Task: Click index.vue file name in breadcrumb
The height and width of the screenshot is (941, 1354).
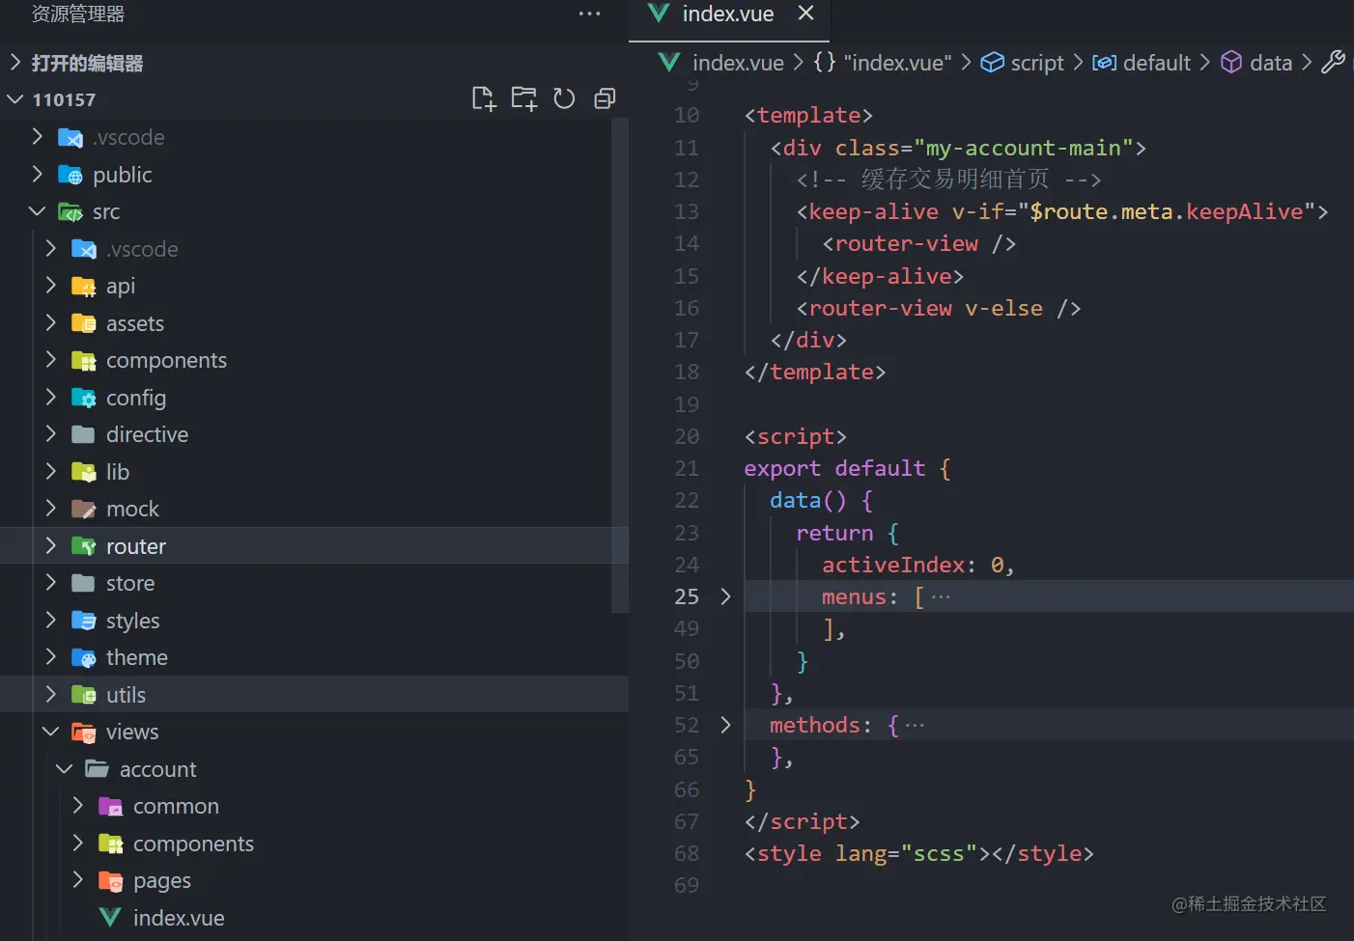Action: point(738,63)
